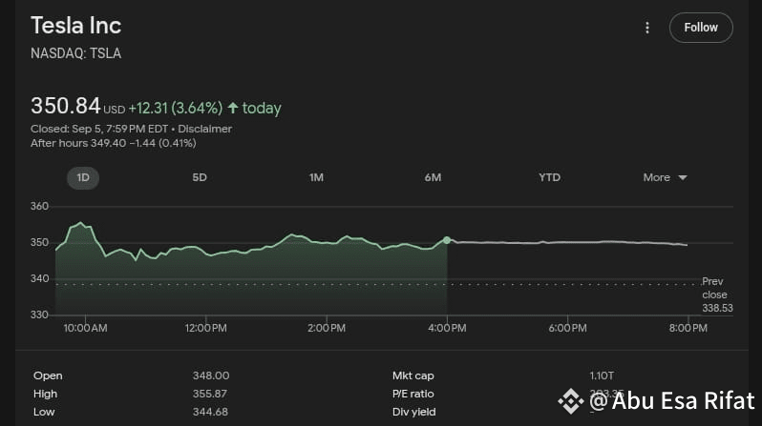The height and width of the screenshot is (426, 762).
Task: Click the Open value 348.00
Action: 211,375
